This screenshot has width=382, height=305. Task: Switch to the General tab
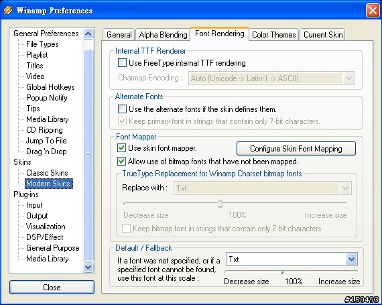click(119, 35)
